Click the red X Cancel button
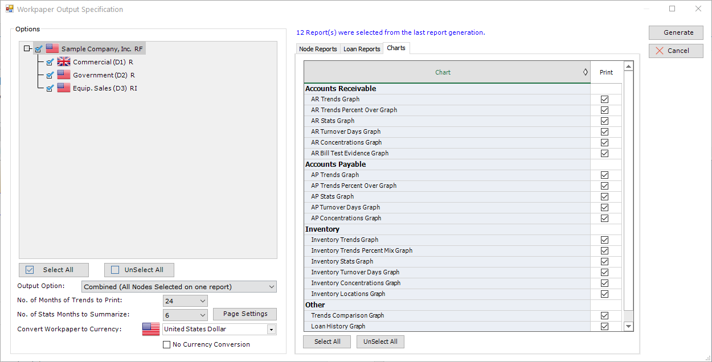The height and width of the screenshot is (362, 712). [x=676, y=51]
